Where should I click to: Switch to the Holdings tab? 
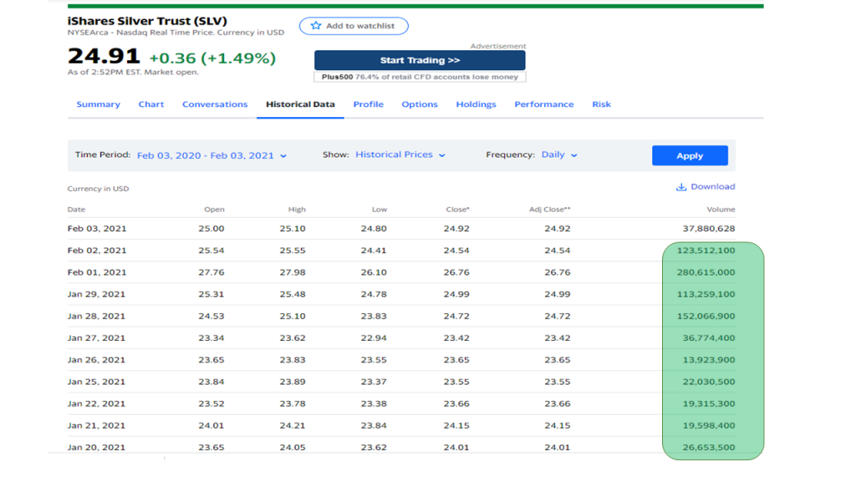click(x=476, y=104)
